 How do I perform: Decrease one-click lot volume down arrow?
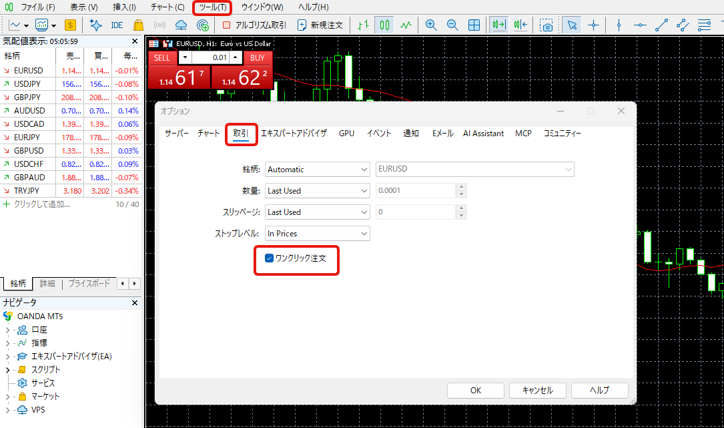[x=185, y=58]
